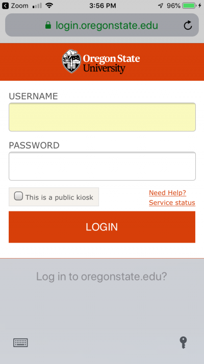
Task: Tap the reload page icon
Action: click(188, 25)
